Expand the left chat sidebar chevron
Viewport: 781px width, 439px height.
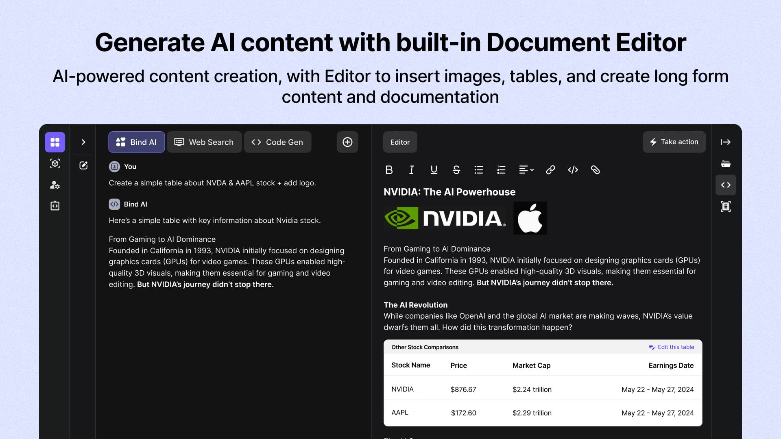click(x=83, y=142)
